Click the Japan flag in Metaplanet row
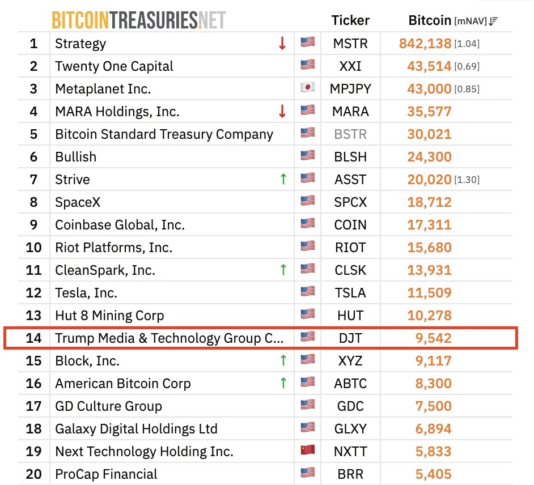This screenshot has height=485, width=534. pyautogui.click(x=307, y=88)
